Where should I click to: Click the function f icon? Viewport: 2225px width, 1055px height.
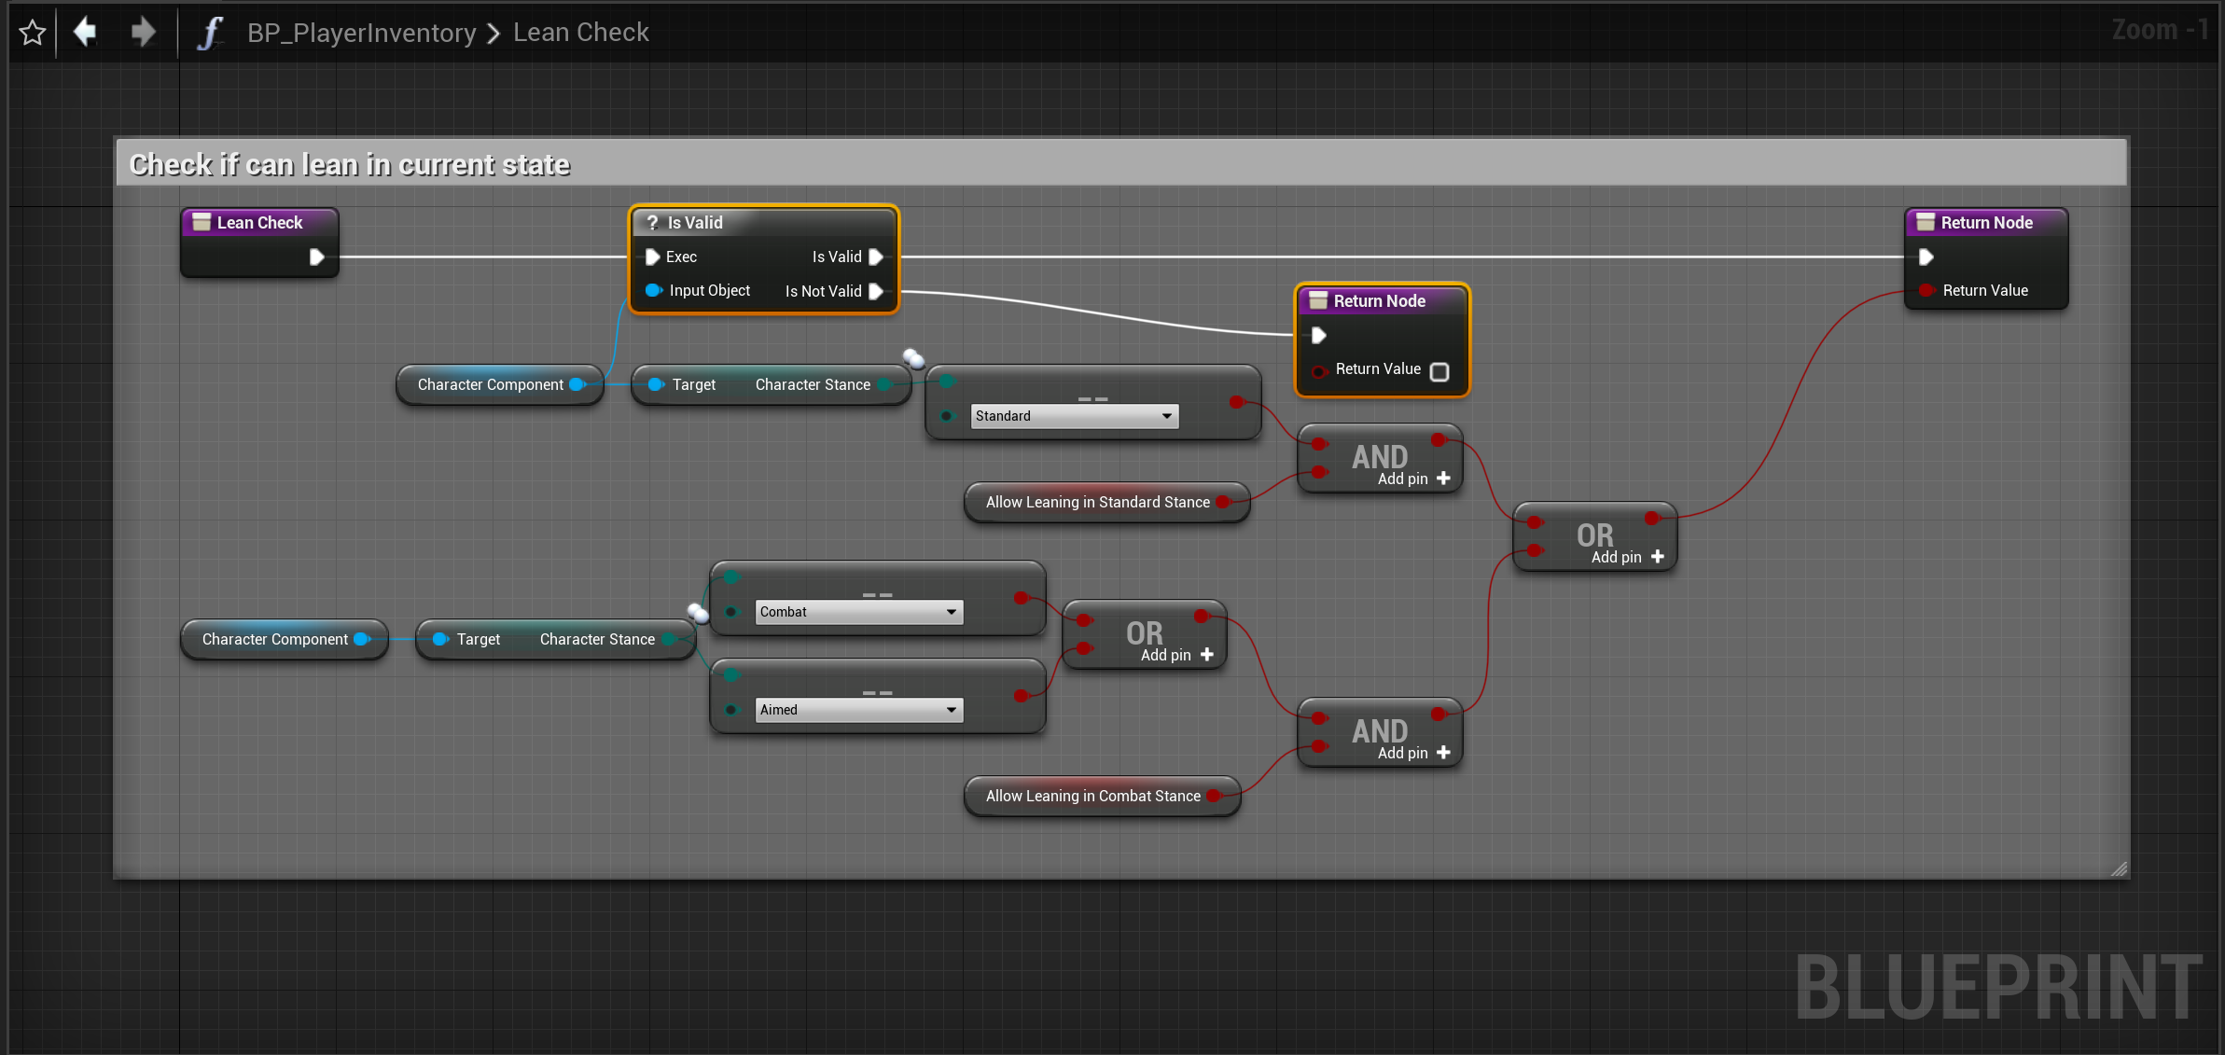click(x=211, y=33)
